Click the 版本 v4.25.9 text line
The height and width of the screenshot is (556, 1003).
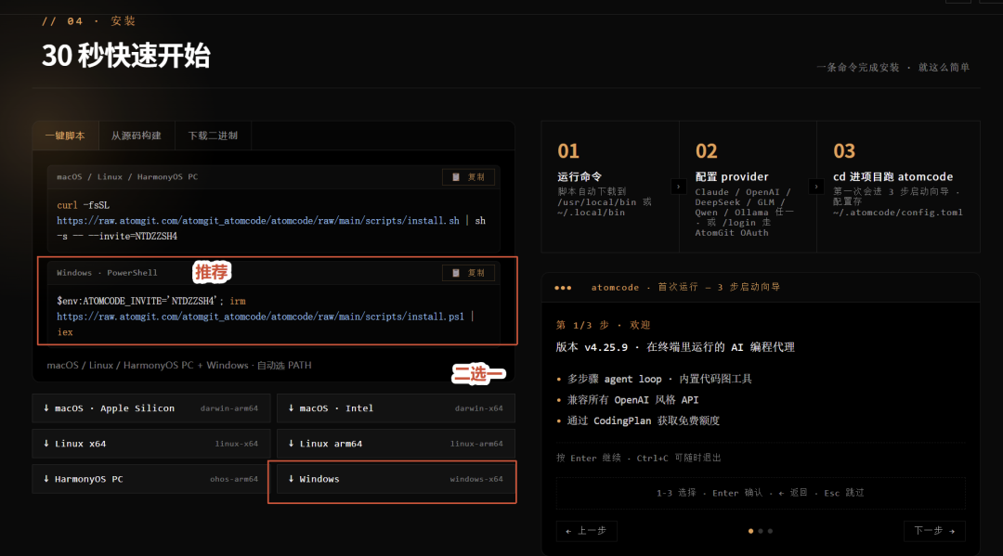point(675,347)
